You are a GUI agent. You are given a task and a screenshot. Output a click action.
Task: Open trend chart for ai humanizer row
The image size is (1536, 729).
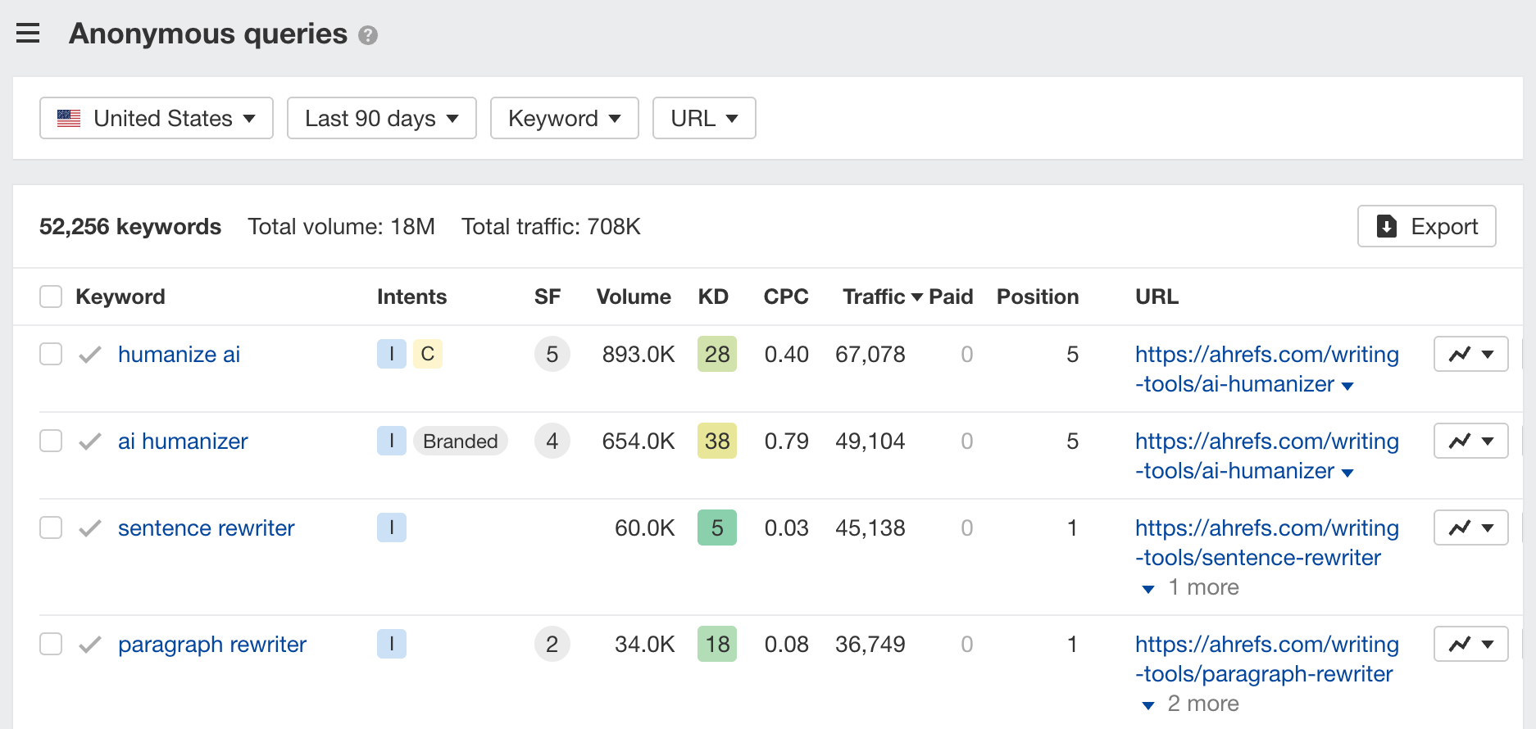tap(1470, 441)
